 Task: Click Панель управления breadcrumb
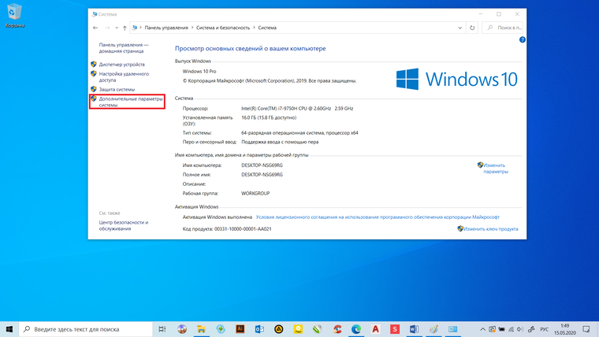point(166,28)
